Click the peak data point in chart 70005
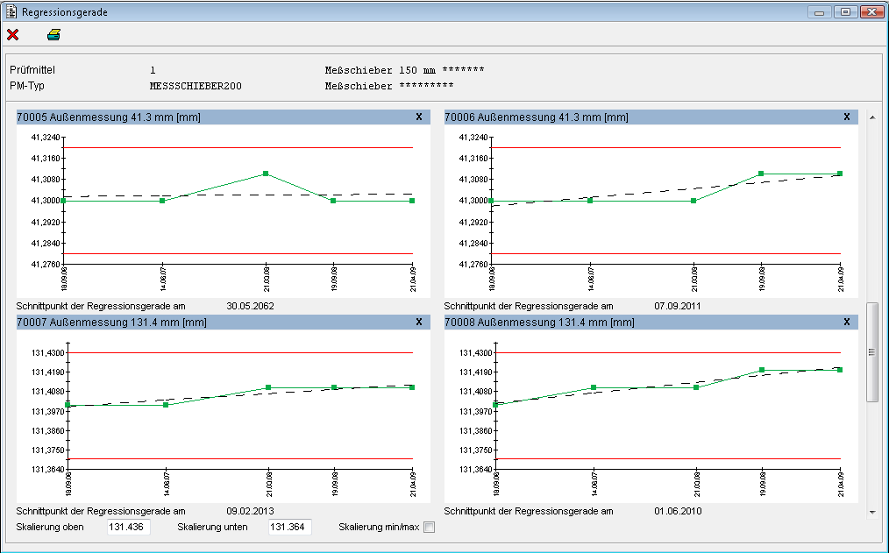The width and height of the screenshot is (889, 553). 266,174
